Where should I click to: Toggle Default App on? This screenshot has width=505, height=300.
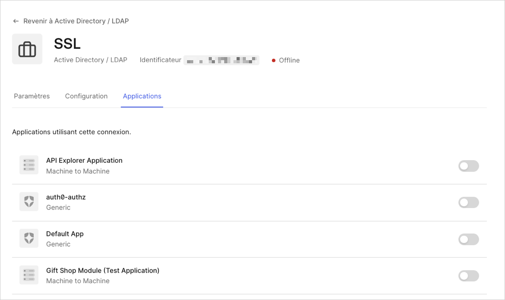coord(468,239)
